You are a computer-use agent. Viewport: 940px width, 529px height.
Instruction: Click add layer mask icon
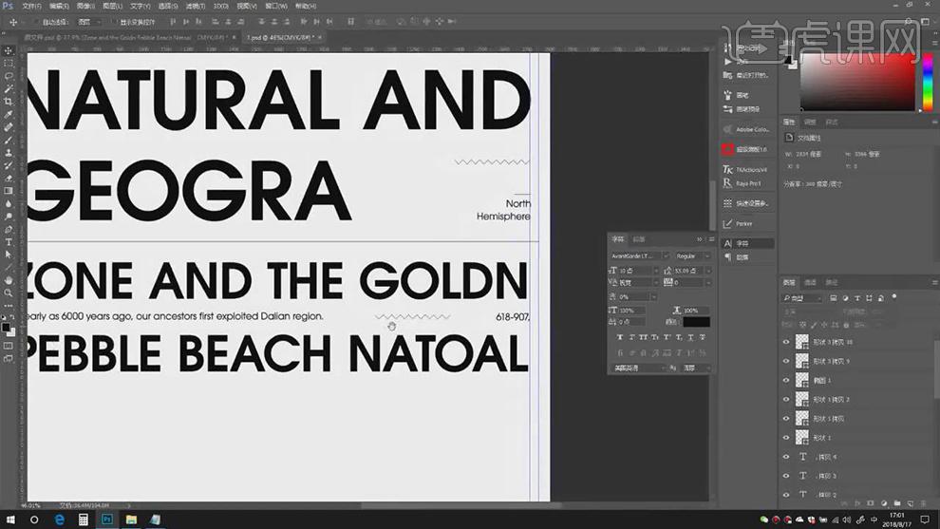[x=871, y=503]
